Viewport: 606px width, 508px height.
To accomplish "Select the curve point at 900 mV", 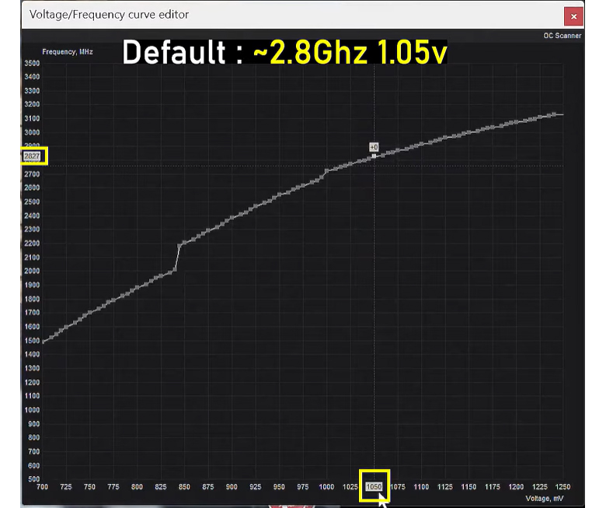I will pos(232,217).
